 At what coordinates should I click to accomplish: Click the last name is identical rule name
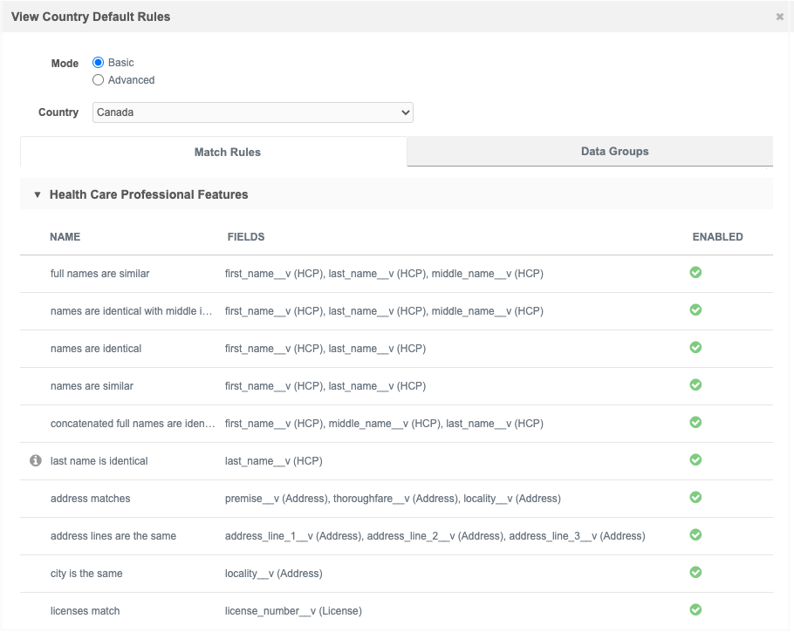[99, 461]
